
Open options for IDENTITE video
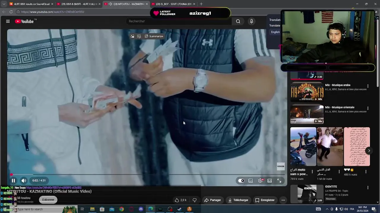coord(368,188)
